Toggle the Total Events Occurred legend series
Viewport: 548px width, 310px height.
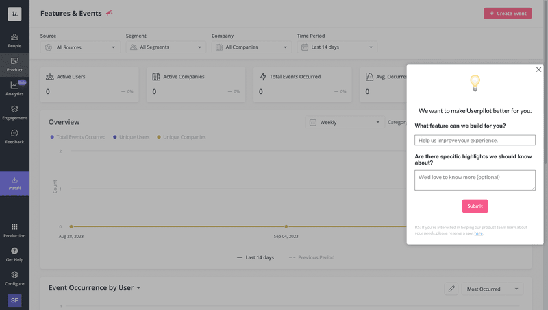78,137
